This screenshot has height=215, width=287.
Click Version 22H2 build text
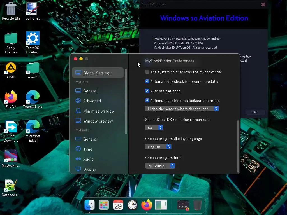point(178,43)
